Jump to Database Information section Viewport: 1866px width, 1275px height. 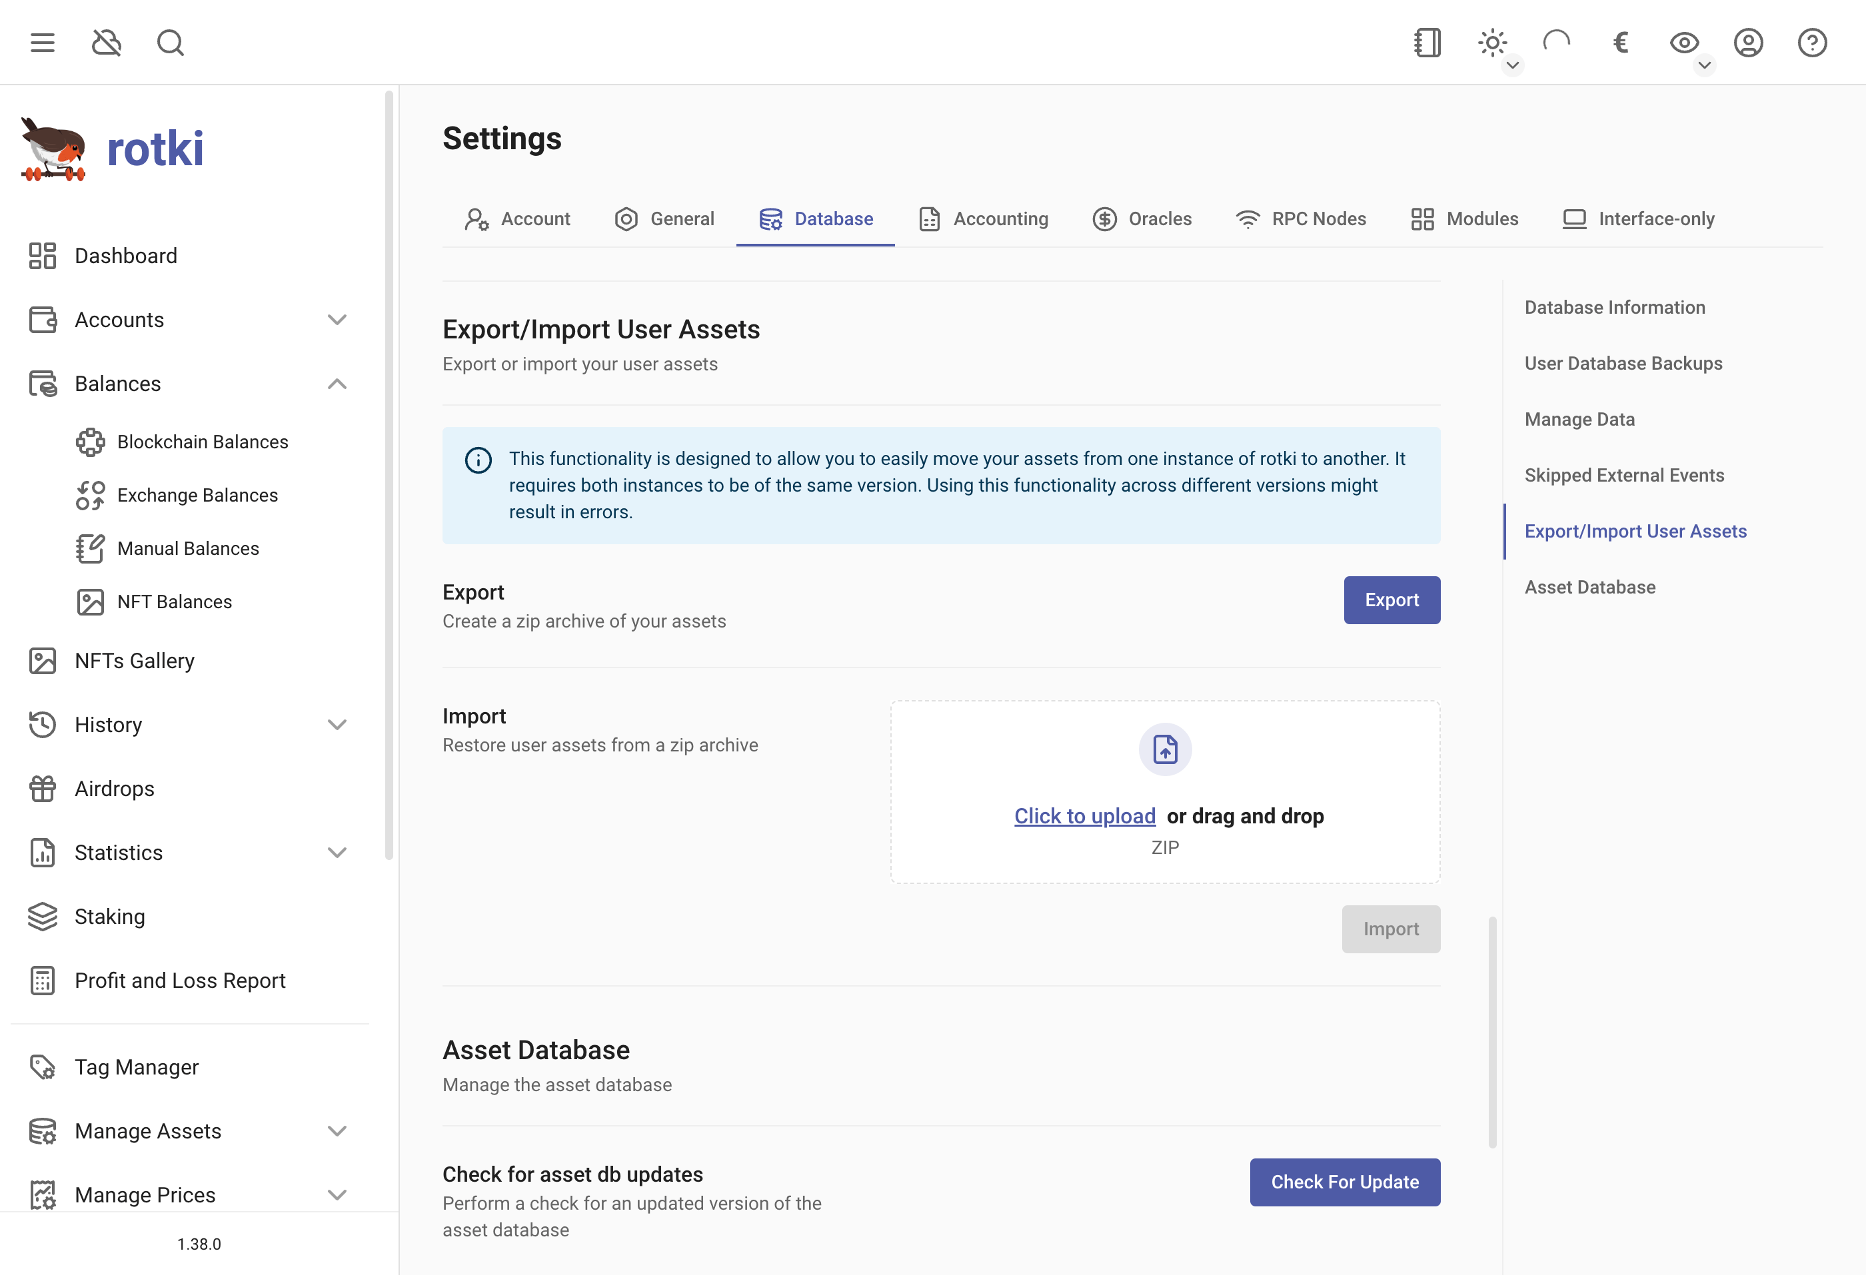click(x=1615, y=308)
